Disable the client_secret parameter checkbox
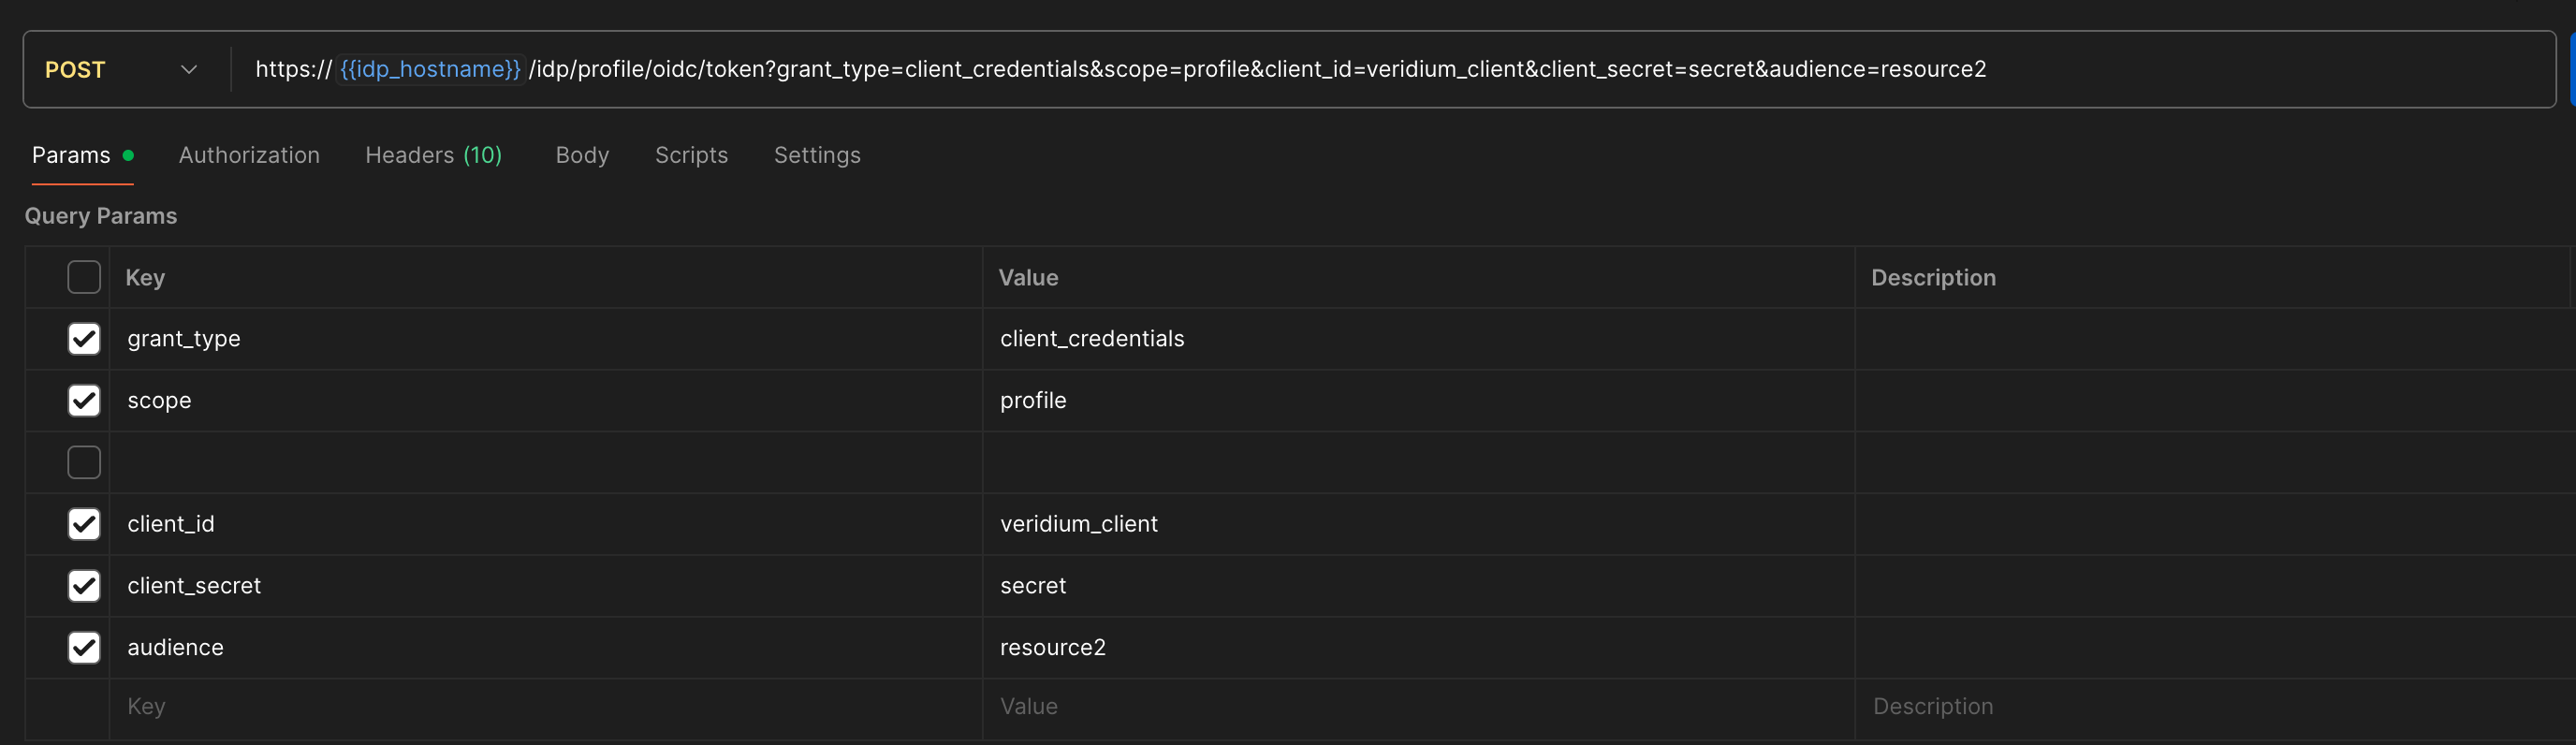This screenshot has height=745, width=2576. [x=84, y=586]
